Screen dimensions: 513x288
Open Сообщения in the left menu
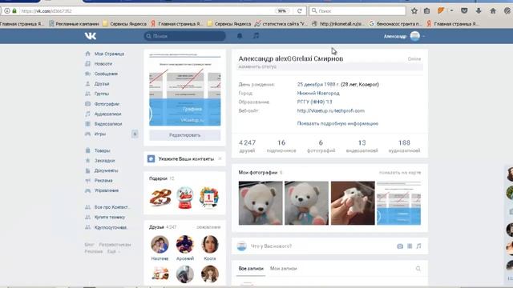(106, 74)
